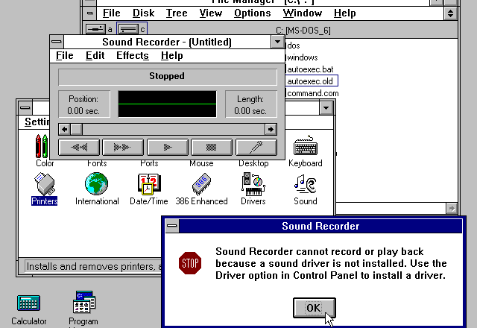Screen dimensions: 477x328
Task: Click the Fonts label in Control Panel
Action: (97, 163)
